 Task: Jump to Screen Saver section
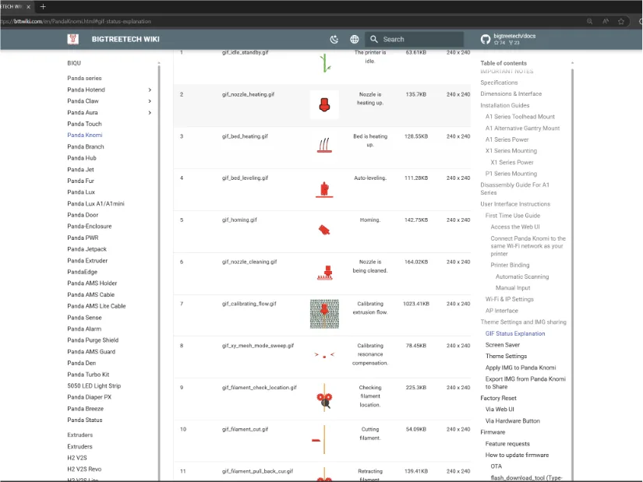(x=503, y=345)
